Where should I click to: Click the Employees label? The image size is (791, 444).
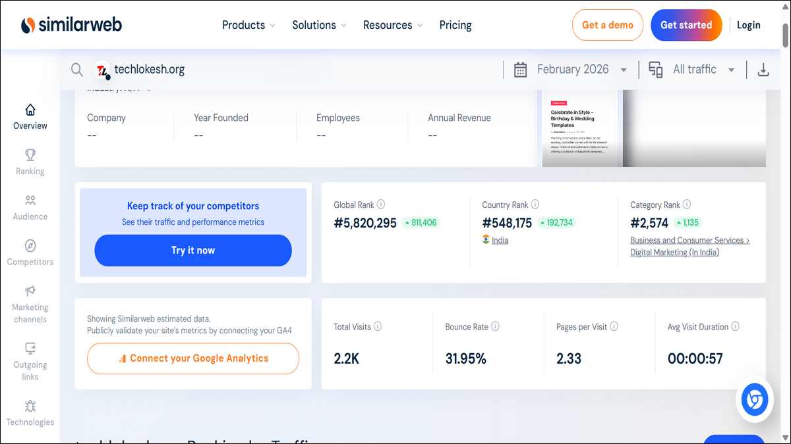[338, 118]
